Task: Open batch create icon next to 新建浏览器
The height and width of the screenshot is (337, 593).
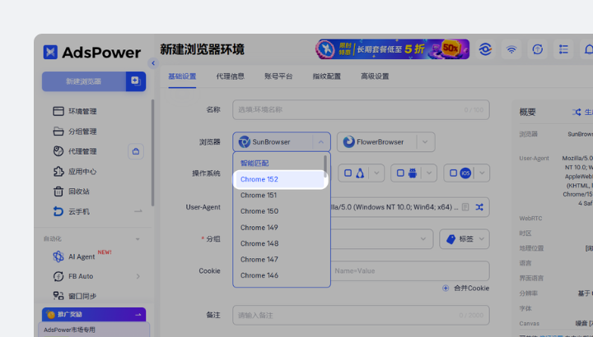Action: 136,81
